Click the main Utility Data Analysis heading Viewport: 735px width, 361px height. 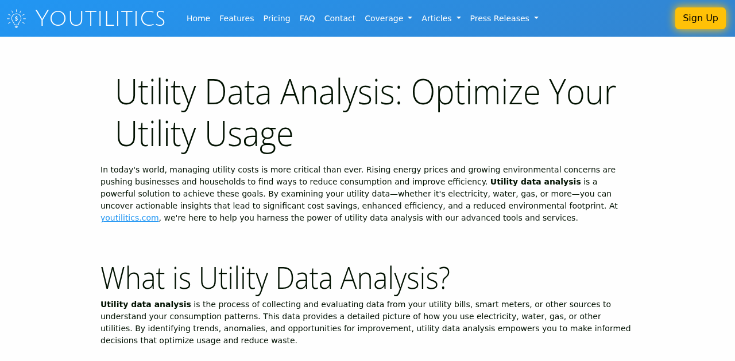pos(365,112)
